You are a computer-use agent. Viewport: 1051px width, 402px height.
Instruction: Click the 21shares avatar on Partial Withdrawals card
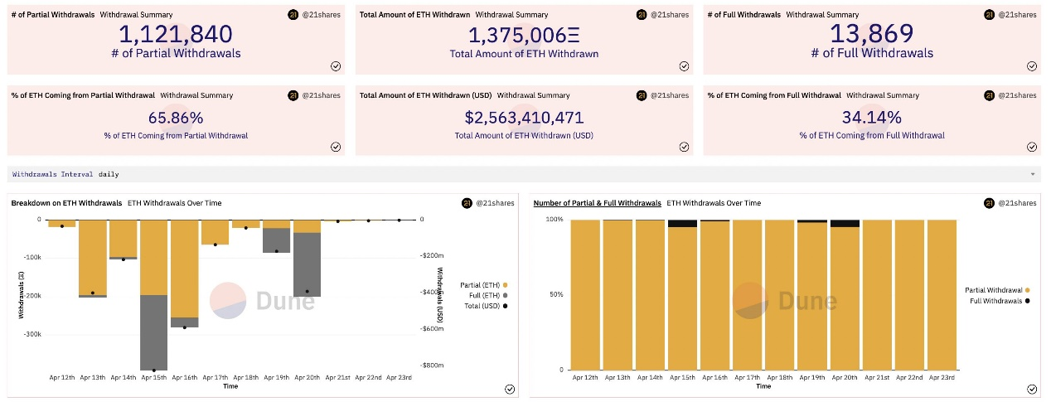[293, 15]
